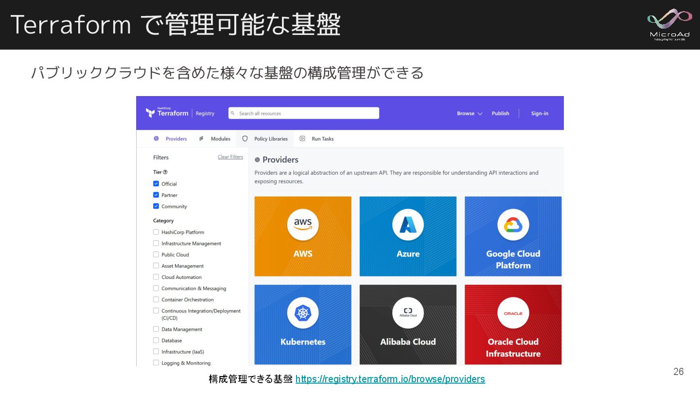This screenshot has height=393, width=700.
Task: Click the Filters heading text
Action: click(161, 158)
